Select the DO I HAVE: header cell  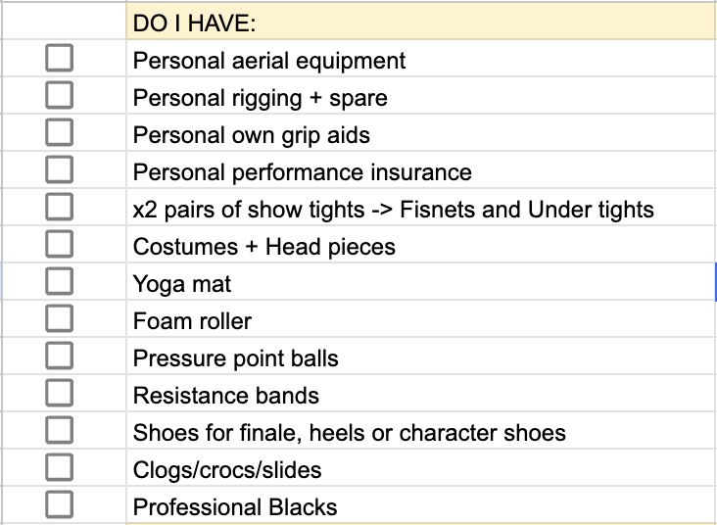tap(421, 22)
